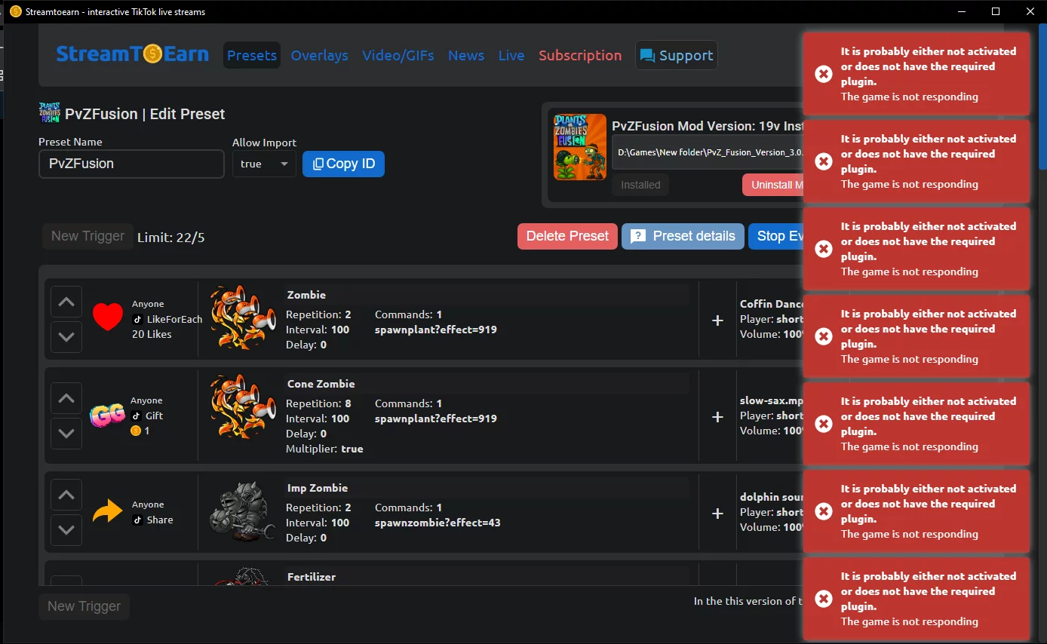Open the Allow Import dropdown
The width and height of the screenshot is (1047, 644).
(x=263, y=164)
